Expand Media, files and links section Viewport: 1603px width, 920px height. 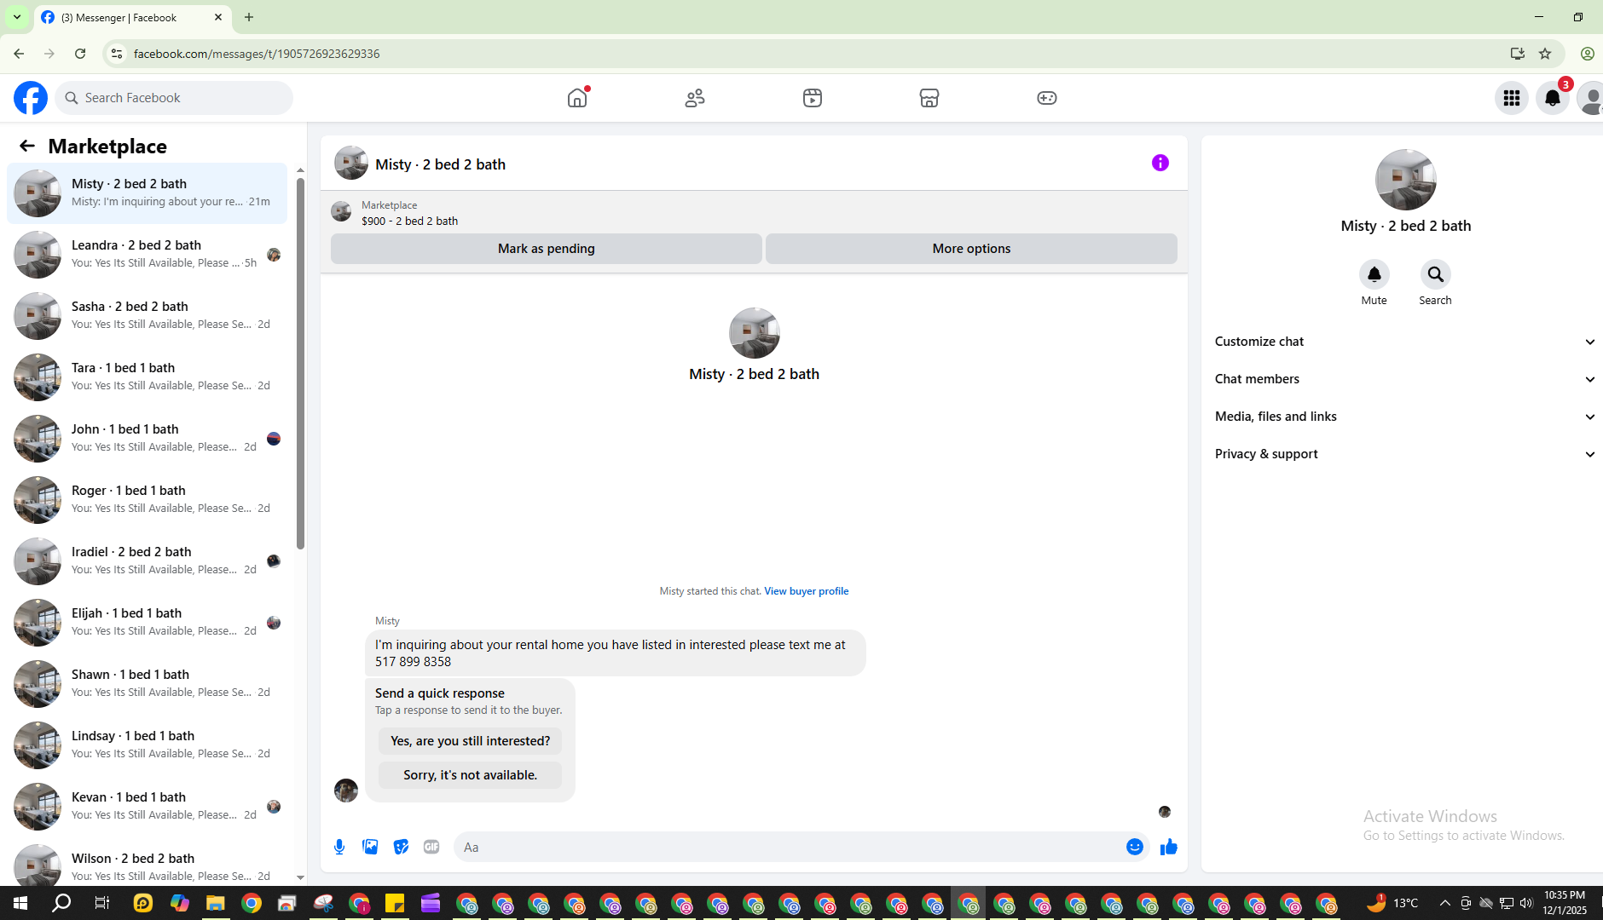pos(1405,417)
